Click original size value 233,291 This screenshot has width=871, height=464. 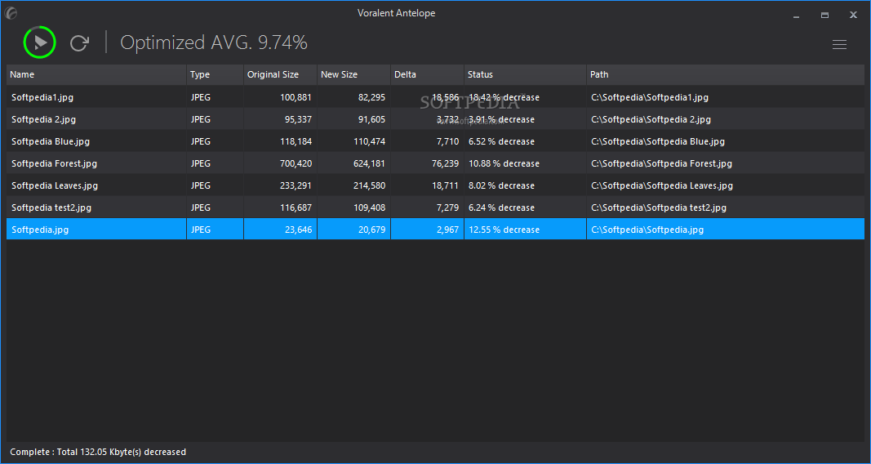click(x=296, y=185)
